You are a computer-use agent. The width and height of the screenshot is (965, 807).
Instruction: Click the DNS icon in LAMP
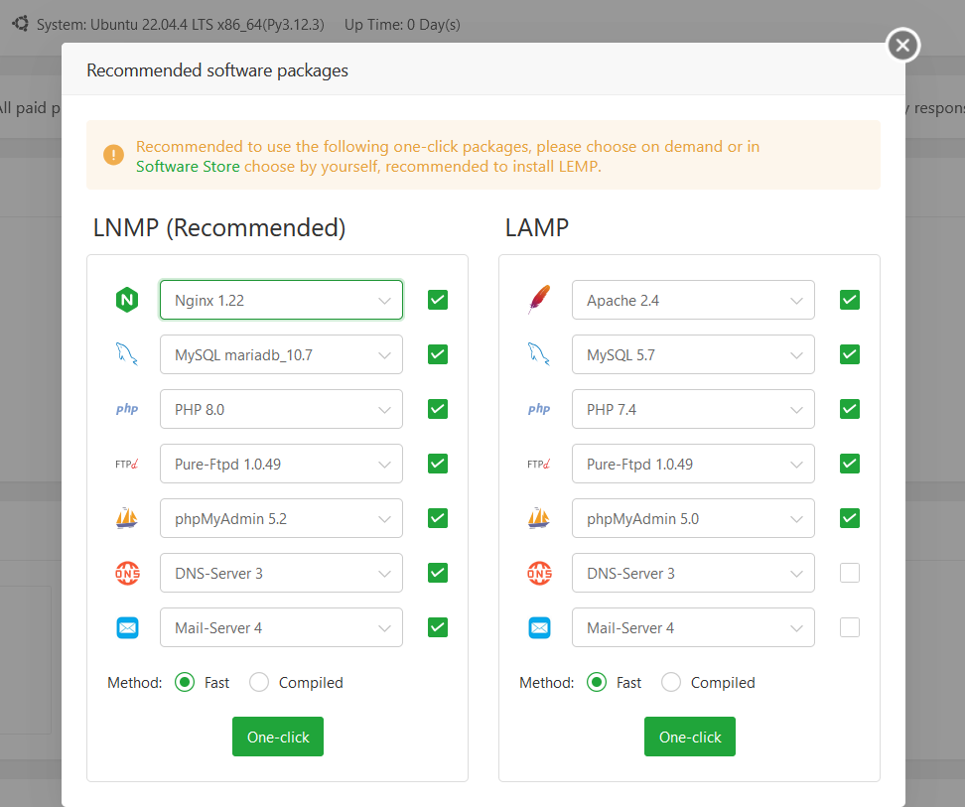click(540, 574)
